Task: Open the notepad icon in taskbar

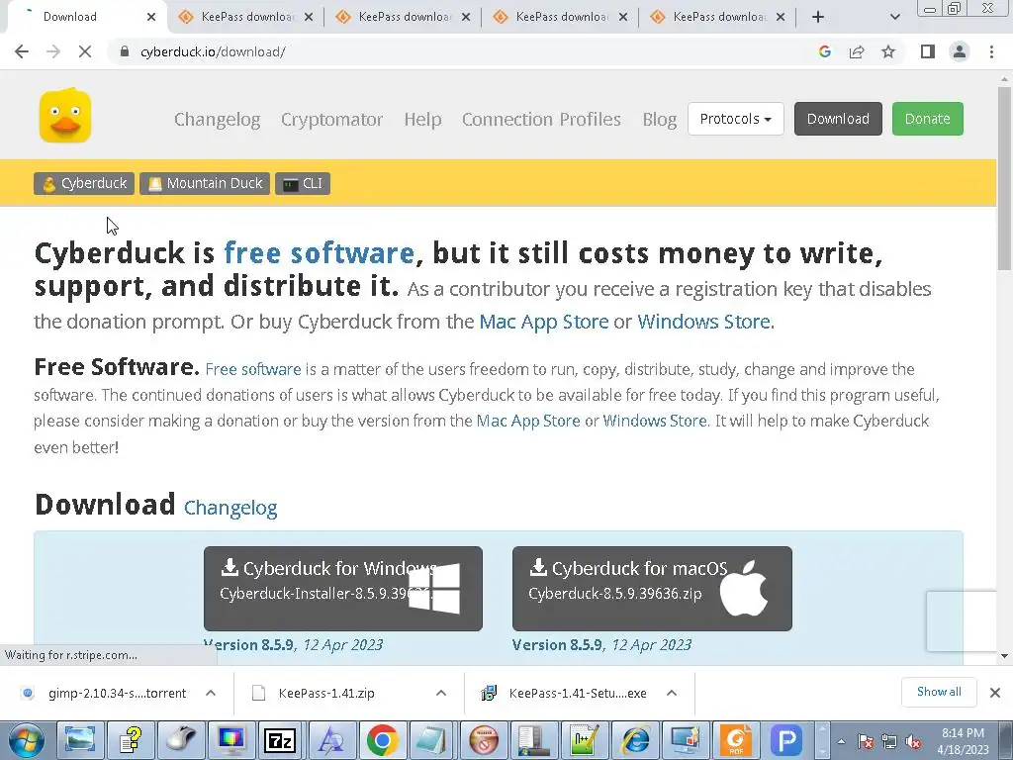Action: click(x=432, y=740)
